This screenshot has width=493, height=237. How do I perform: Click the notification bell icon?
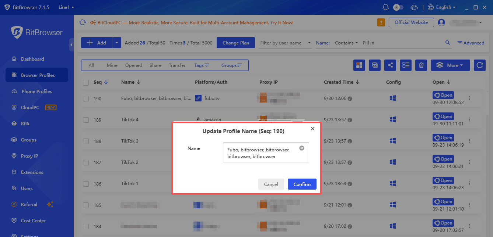pyautogui.click(x=386, y=7)
